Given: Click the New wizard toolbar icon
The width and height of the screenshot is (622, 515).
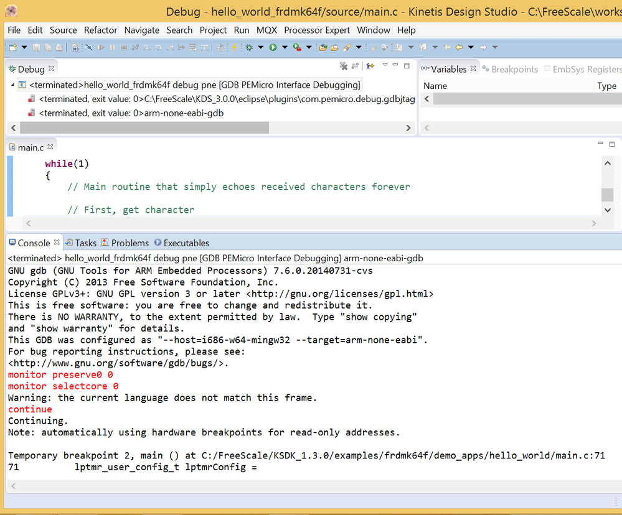Looking at the screenshot, I should coord(12,47).
